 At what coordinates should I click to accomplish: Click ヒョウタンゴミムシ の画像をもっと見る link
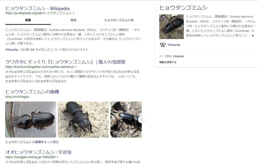32,142
